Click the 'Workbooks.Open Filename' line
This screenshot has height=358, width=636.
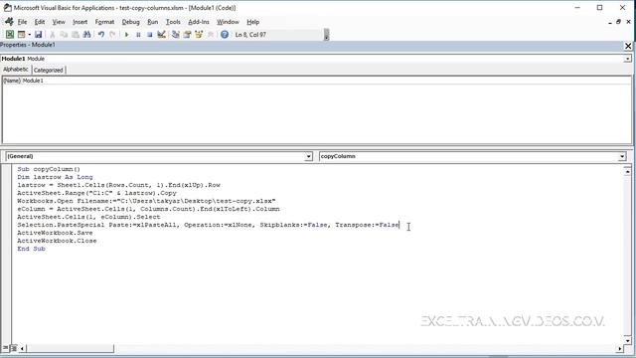pos(146,201)
